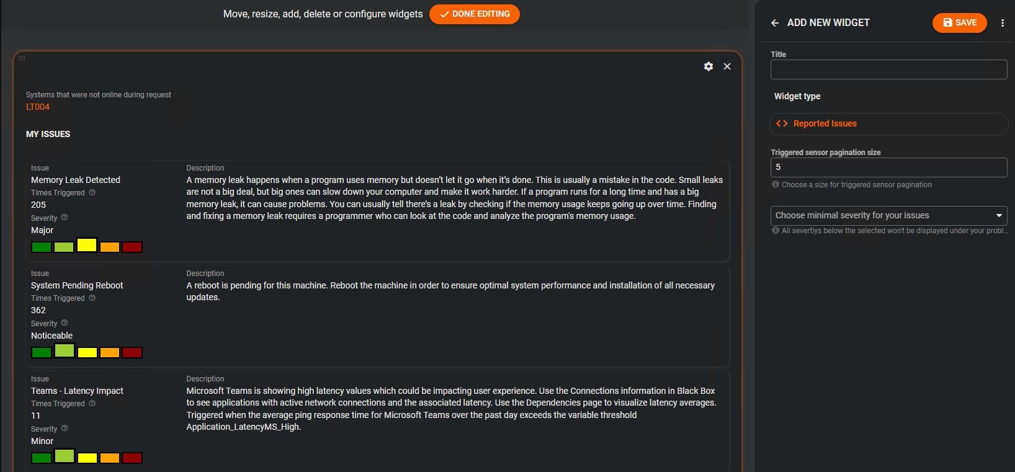
Task: Open offline system LT004 link
Action: pos(38,107)
